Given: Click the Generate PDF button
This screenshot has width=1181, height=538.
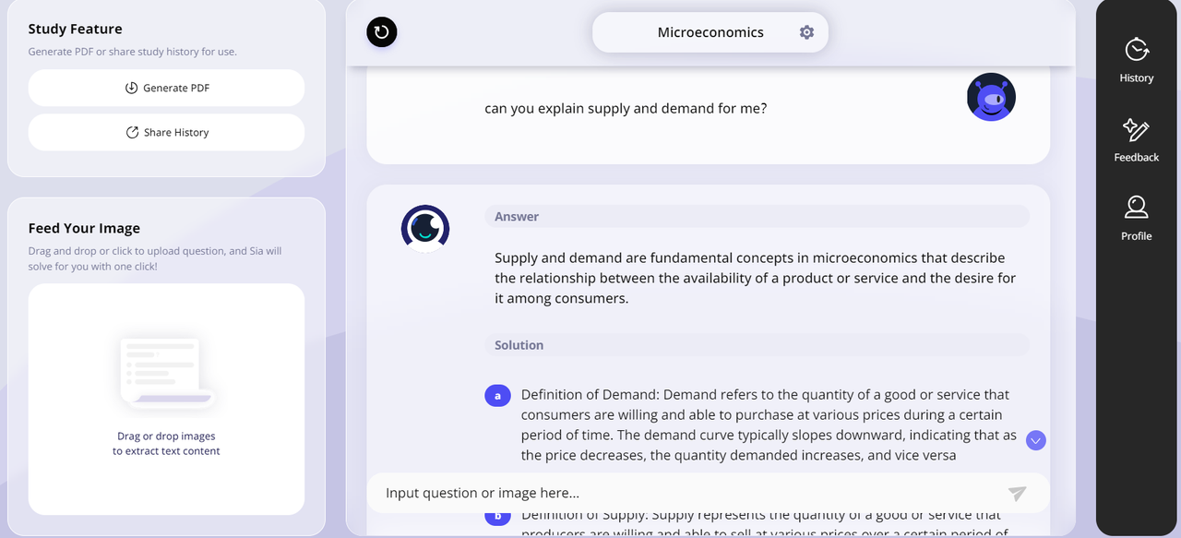Looking at the screenshot, I should 166,88.
